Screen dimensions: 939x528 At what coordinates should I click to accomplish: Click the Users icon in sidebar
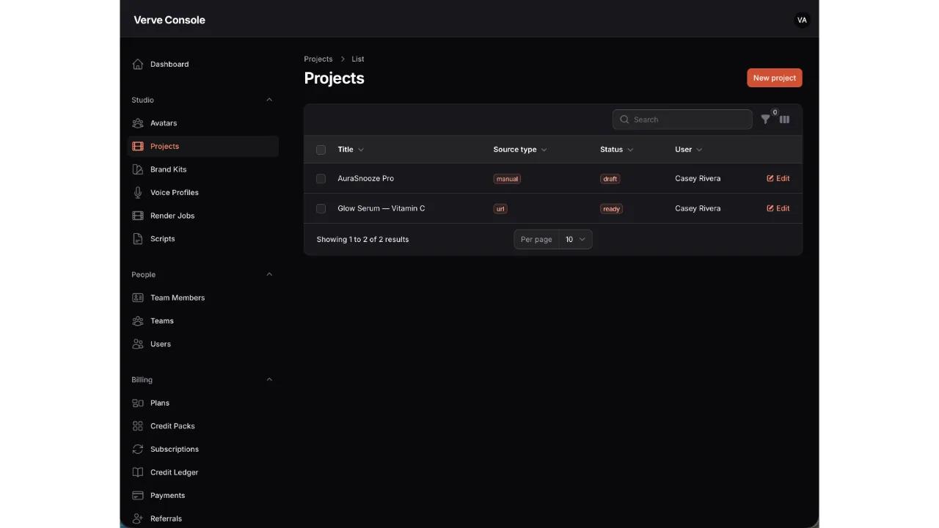[137, 344]
